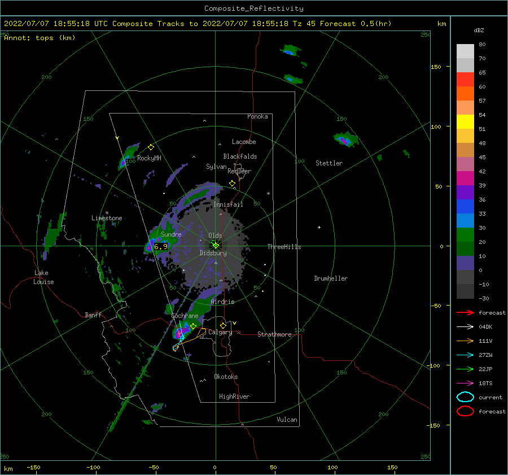Image resolution: width=508 pixels, height=475 pixels.
Task: Click the Sylvan label
Action: point(216,167)
